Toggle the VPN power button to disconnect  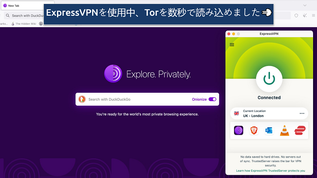click(269, 79)
